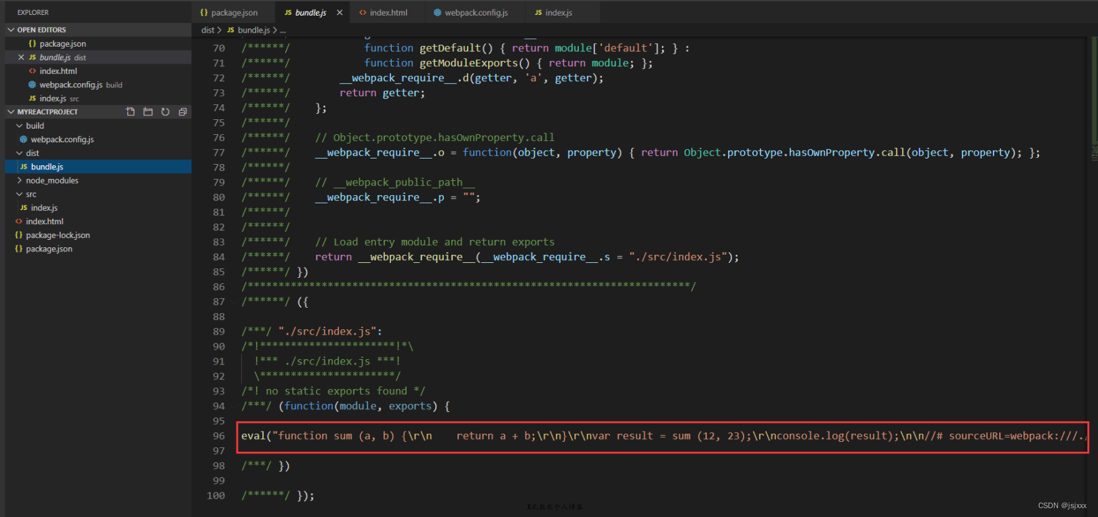The height and width of the screenshot is (517, 1098).
Task: Close bundle.js in Open Editors list
Action: (21, 58)
